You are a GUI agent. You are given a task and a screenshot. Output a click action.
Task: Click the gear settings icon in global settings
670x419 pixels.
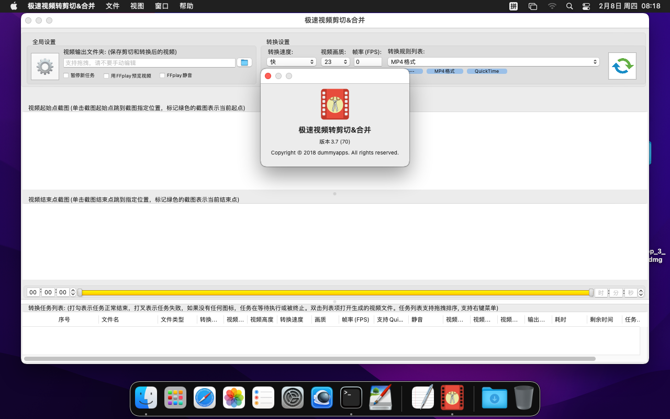45,67
